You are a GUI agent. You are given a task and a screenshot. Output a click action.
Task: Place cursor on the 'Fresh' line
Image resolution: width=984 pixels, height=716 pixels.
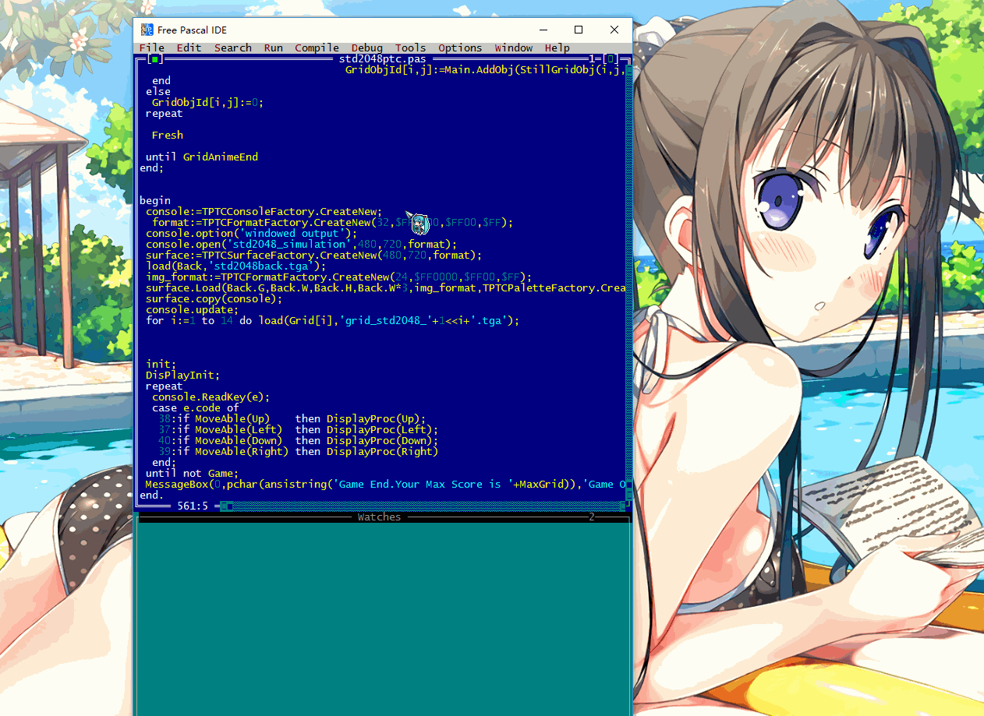[167, 135]
